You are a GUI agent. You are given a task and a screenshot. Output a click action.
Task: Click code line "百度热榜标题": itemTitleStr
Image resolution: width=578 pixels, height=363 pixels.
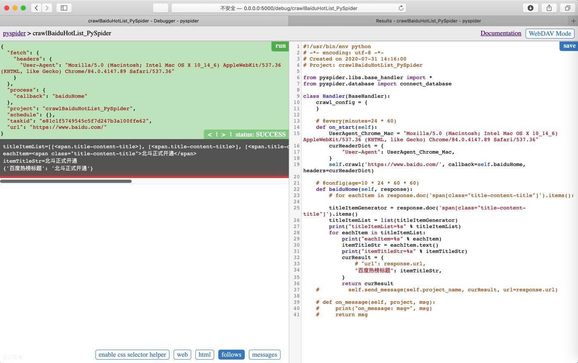[x=398, y=271]
